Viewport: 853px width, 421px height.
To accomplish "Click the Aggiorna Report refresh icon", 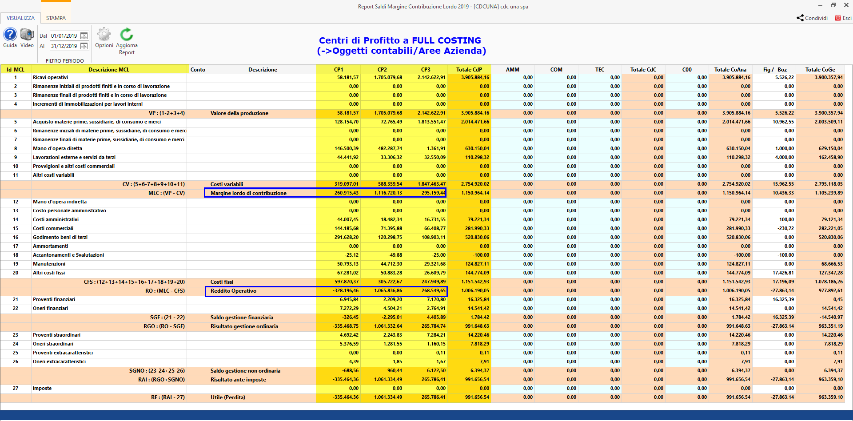I will coord(127,35).
